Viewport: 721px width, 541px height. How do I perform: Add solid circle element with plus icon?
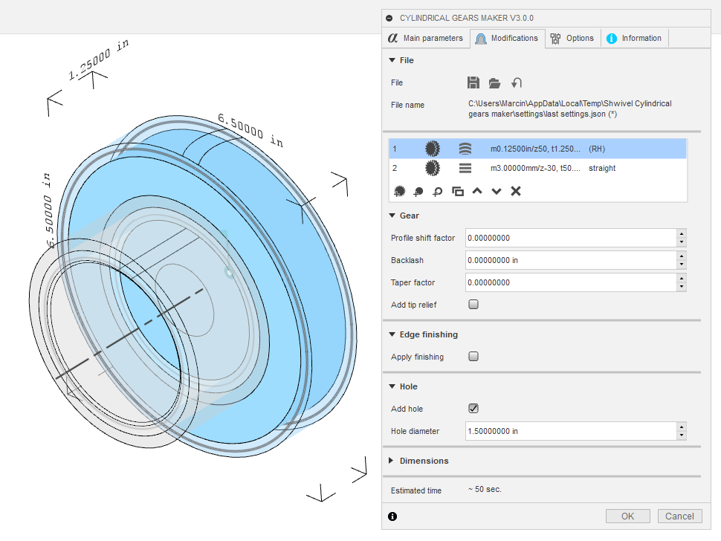pyautogui.click(x=418, y=192)
